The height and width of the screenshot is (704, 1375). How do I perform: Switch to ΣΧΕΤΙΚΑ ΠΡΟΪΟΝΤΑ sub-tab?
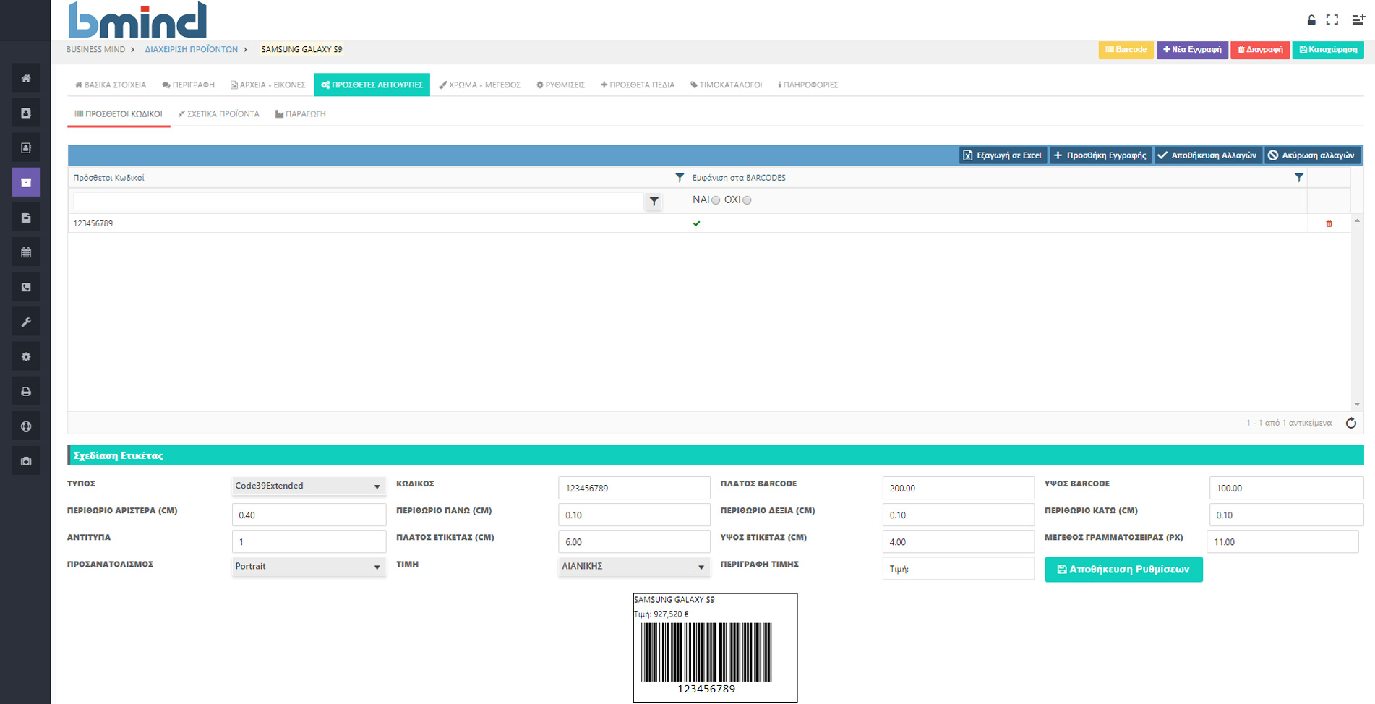click(x=219, y=114)
